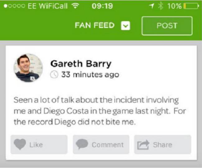Viewport: 202px width, 168px height.
Task: Tap the Bluetooth icon in status bar
Action: [x=161, y=6]
